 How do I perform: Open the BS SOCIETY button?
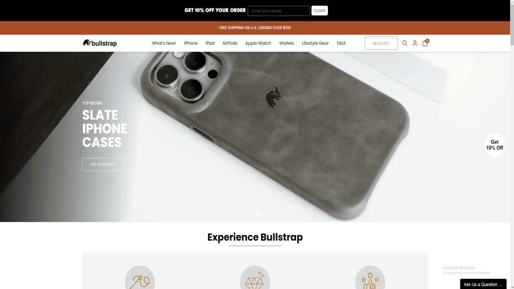(x=381, y=43)
